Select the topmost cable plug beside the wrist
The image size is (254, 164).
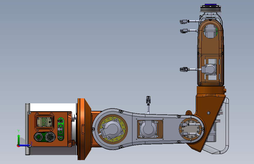[184, 22]
